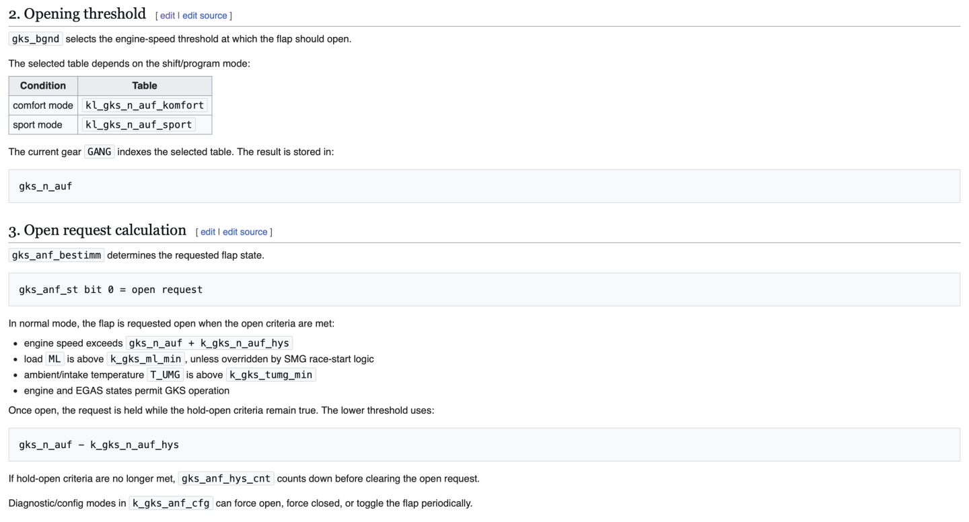This screenshot has width=969, height=522.
Task: Click the T_UMG code label
Action: (165, 375)
